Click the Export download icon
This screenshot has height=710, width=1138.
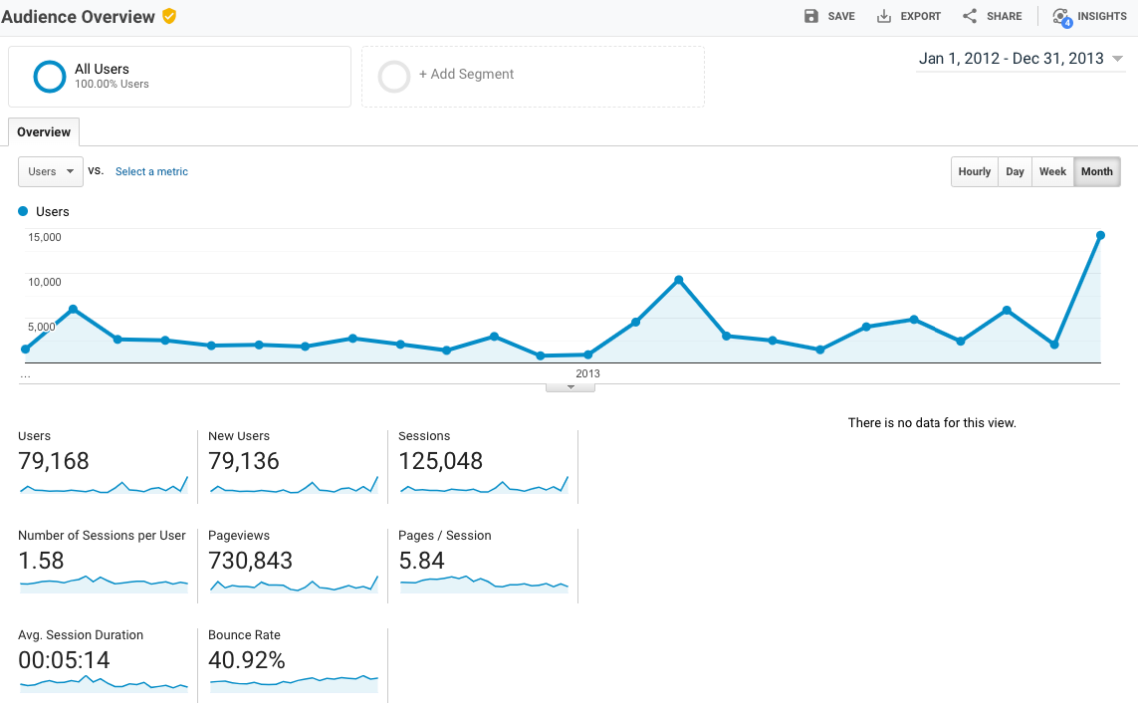click(884, 16)
